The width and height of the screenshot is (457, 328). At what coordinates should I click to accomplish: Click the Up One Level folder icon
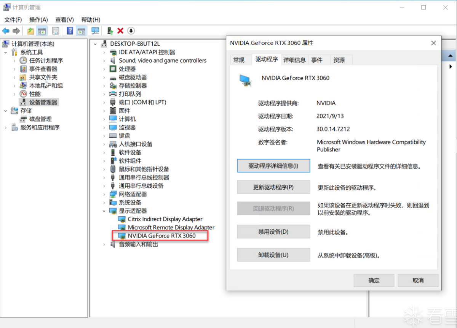point(30,31)
